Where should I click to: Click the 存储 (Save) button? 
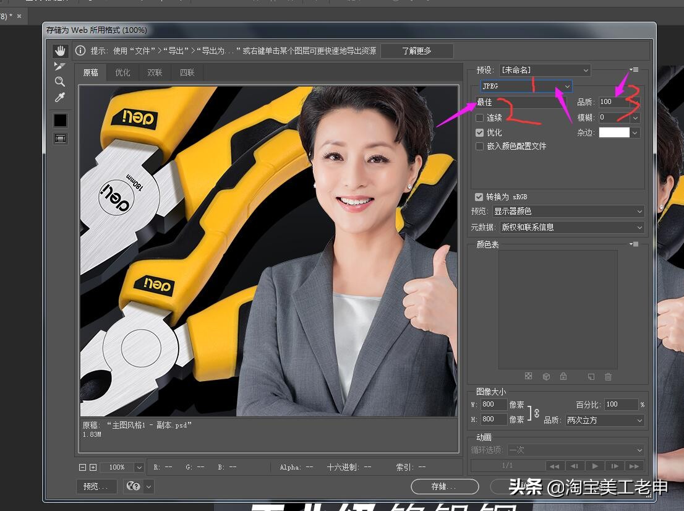445,487
